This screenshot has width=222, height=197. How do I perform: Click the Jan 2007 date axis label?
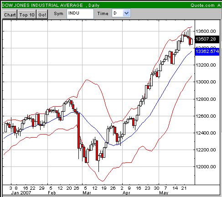21,193
